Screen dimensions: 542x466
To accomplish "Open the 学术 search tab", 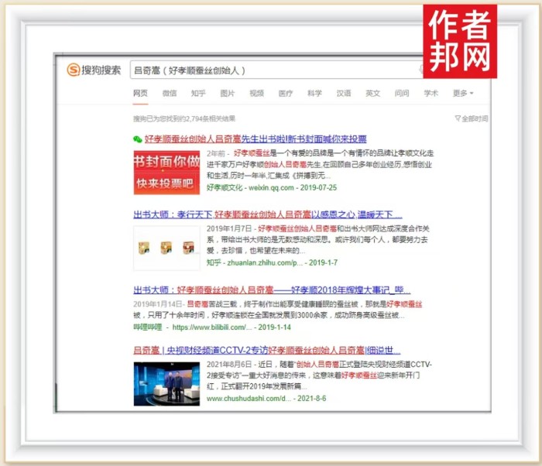I will tap(431, 94).
